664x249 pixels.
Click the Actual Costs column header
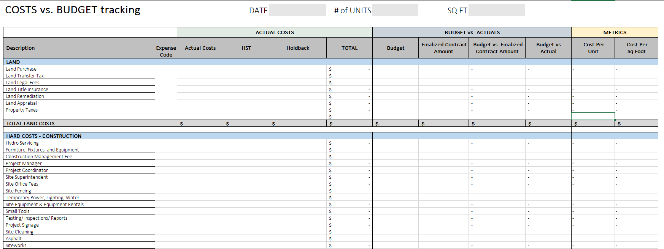click(200, 48)
